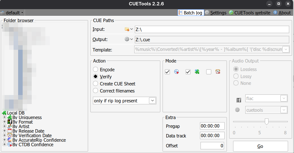Click the Local DB puzzle icon
Image resolution: width=294 pixels, height=153 pixels.
4,113
